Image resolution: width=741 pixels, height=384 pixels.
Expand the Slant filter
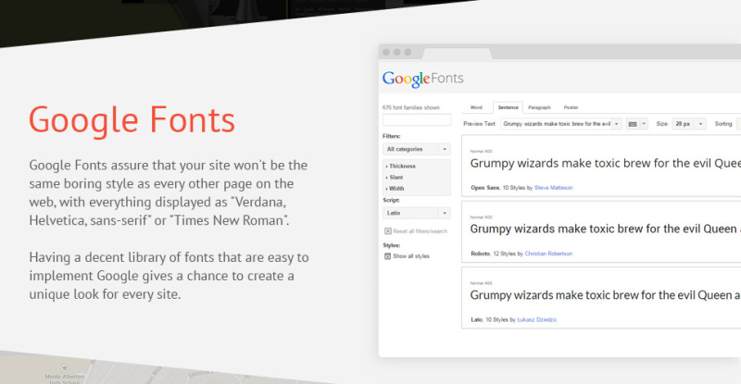coord(395,177)
